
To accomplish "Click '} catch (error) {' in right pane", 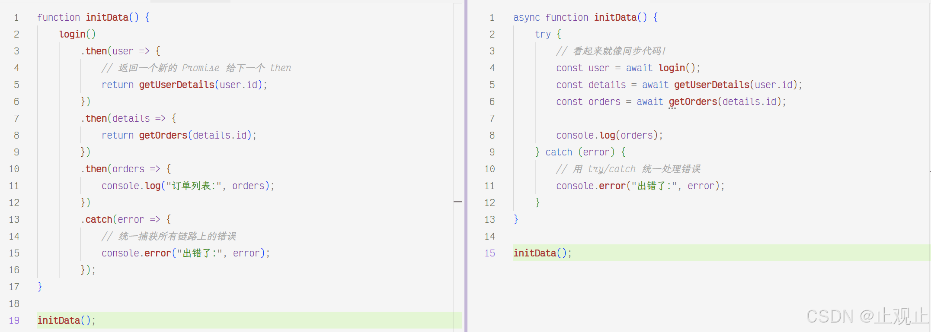I will [x=580, y=152].
